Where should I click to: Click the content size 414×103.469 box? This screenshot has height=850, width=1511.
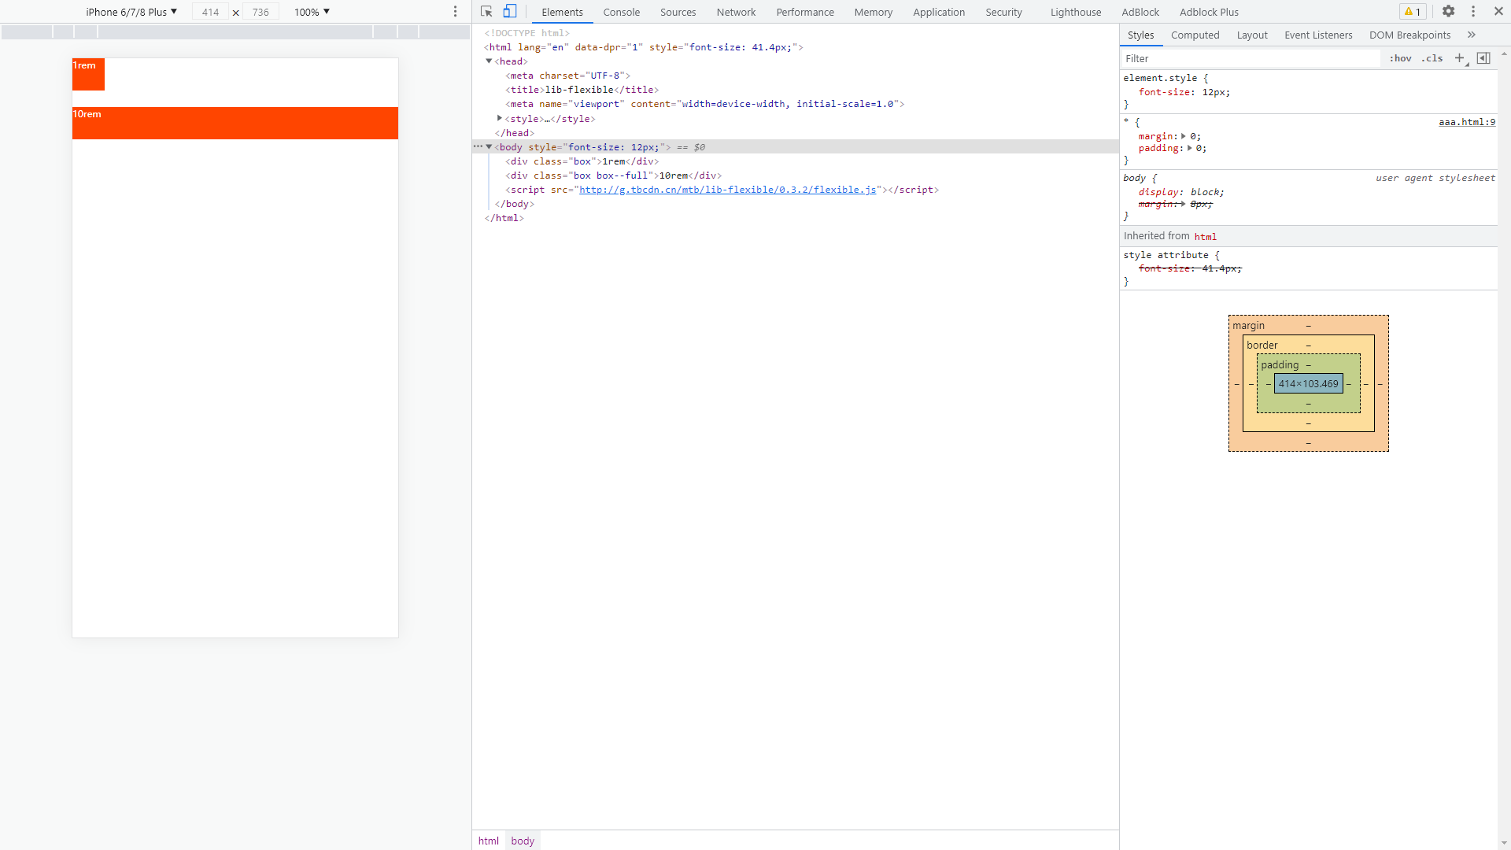point(1308,384)
